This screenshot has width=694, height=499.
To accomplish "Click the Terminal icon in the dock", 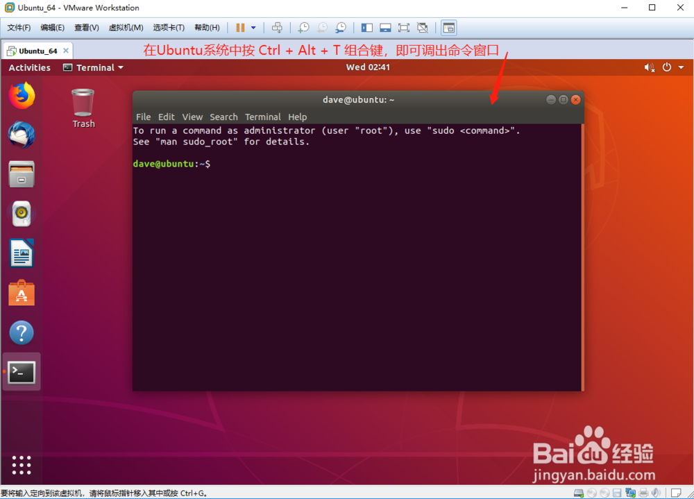I will (x=22, y=372).
